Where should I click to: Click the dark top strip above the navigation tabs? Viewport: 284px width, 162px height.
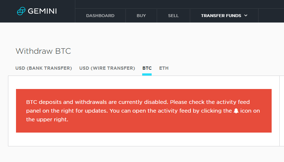click(180, 4)
